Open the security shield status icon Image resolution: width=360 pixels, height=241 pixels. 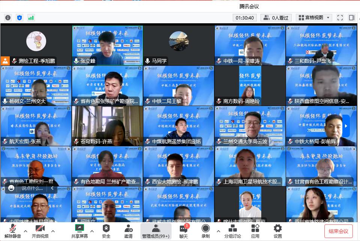[20, 18]
